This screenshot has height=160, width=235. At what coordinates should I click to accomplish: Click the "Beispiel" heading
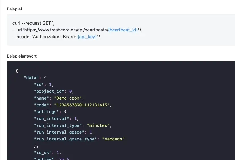[x=14, y=9]
